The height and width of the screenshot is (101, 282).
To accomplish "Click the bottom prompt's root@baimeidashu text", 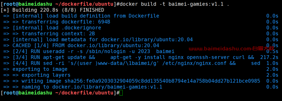I will click(x=28, y=93).
